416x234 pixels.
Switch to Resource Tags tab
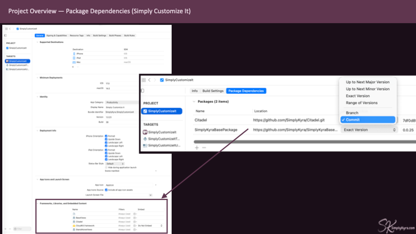coord(77,36)
